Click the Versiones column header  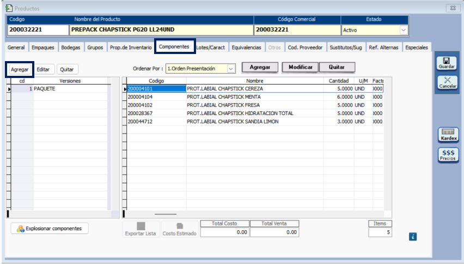coord(70,81)
